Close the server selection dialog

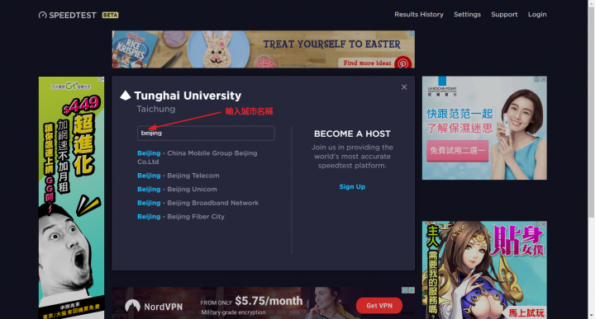coord(404,87)
